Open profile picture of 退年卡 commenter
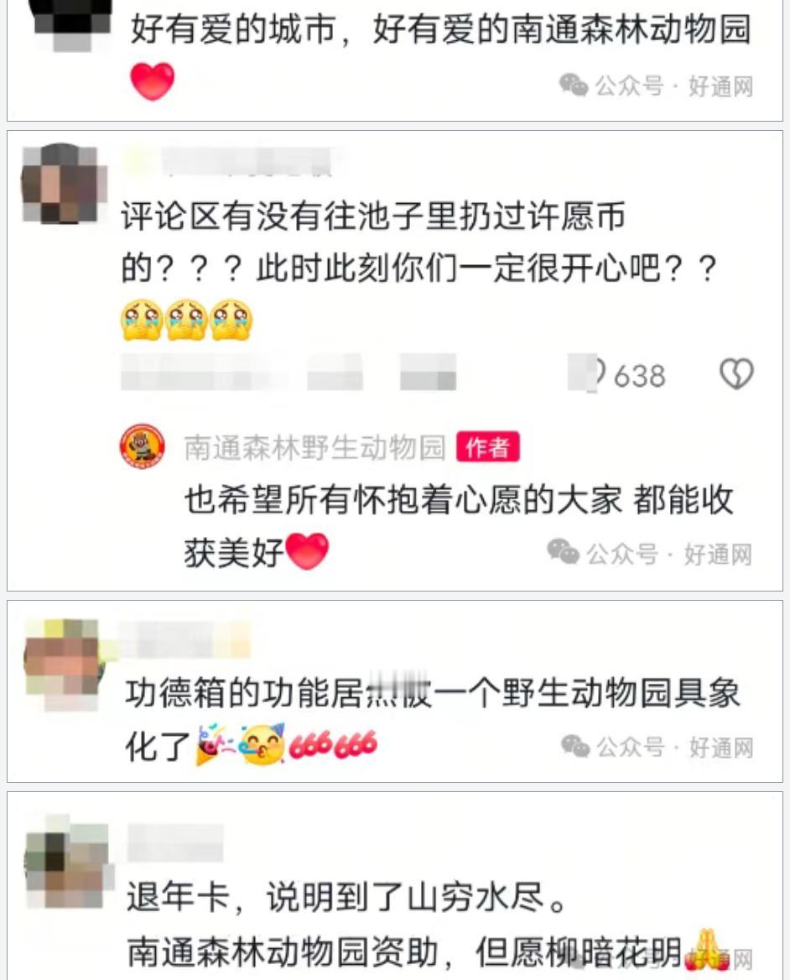The image size is (790, 980). click(x=65, y=862)
